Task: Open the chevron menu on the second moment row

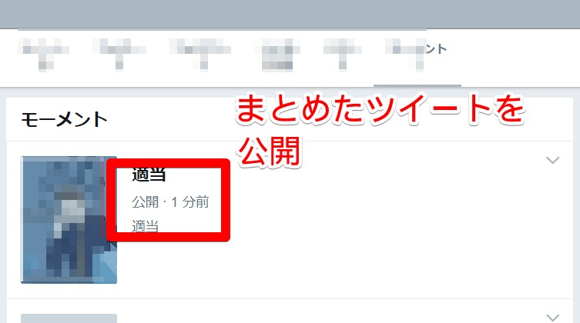Action: pyautogui.click(x=552, y=318)
